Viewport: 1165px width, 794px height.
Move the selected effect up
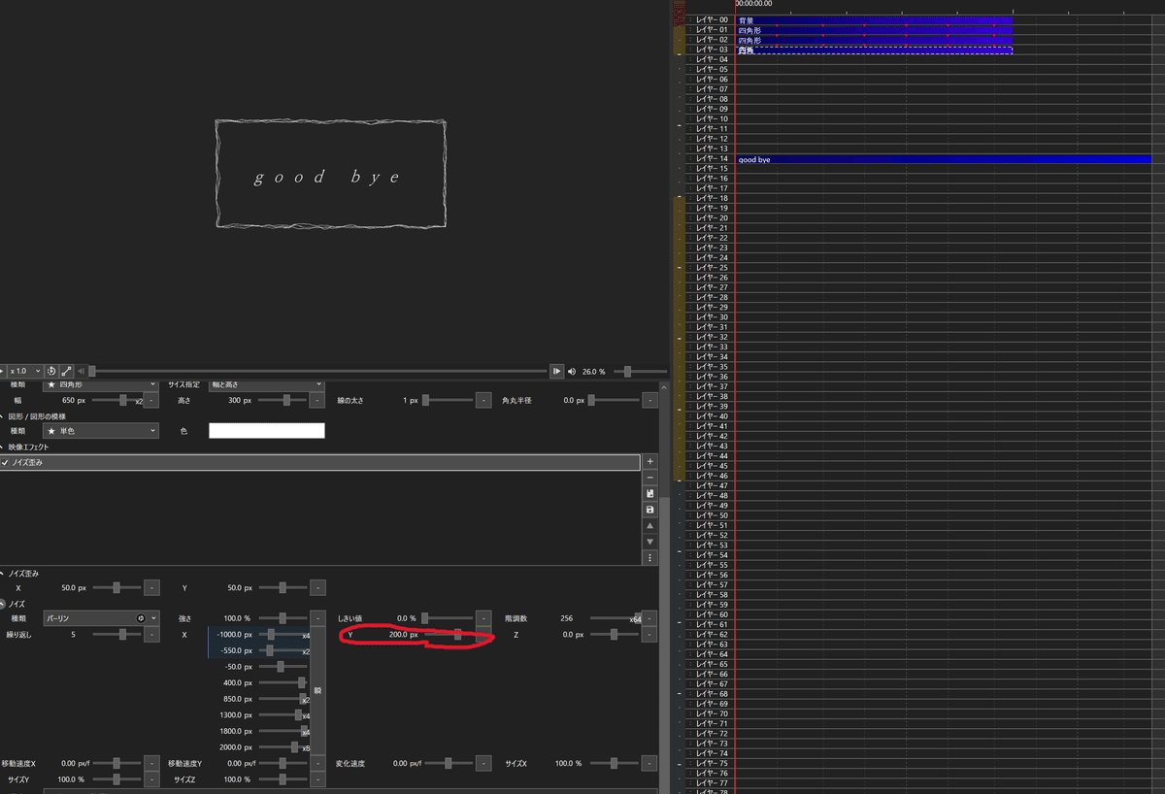(x=649, y=525)
